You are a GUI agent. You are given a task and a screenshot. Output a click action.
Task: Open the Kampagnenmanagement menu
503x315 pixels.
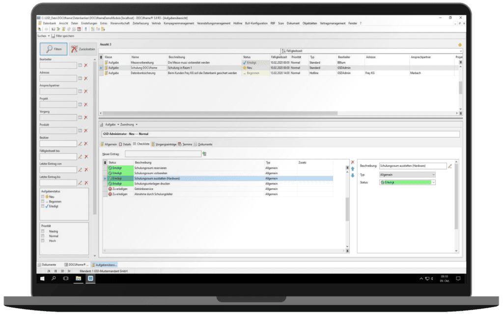pyautogui.click(x=179, y=24)
